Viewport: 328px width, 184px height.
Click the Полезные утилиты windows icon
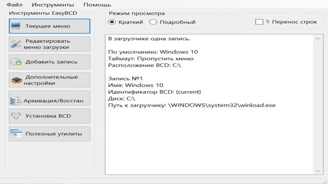coord(16,133)
